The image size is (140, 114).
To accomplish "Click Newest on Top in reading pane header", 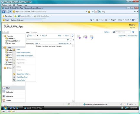I will tap(132, 36).
